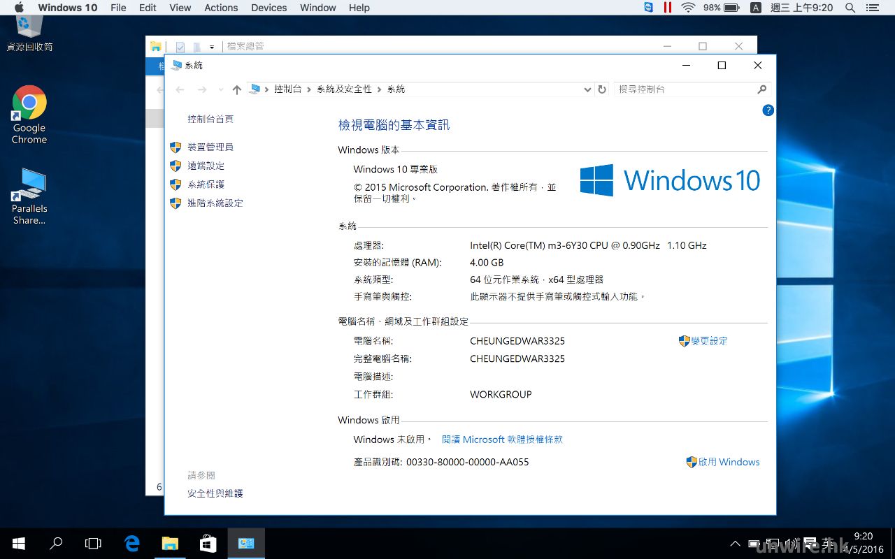Expand the address bar history dropdown
Screen dimensions: 895x559
coord(587,89)
